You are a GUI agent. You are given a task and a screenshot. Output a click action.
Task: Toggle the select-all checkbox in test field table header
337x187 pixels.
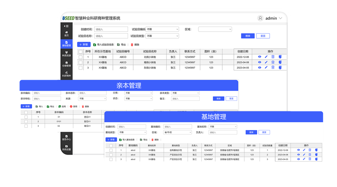(x=80, y=51)
